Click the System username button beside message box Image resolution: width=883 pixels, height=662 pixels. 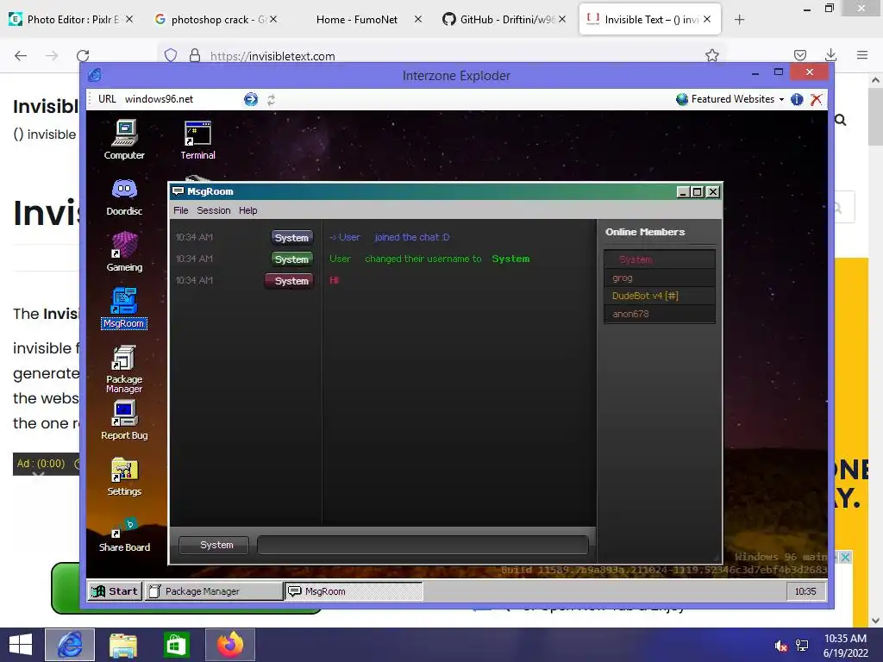214,545
